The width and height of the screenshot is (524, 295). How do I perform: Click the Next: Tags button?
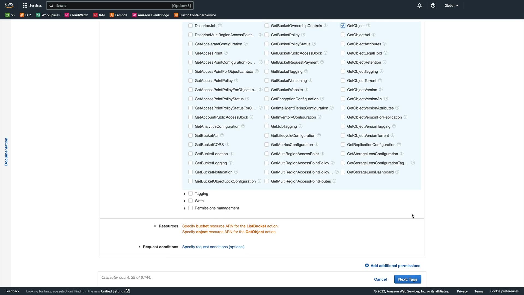click(x=407, y=279)
